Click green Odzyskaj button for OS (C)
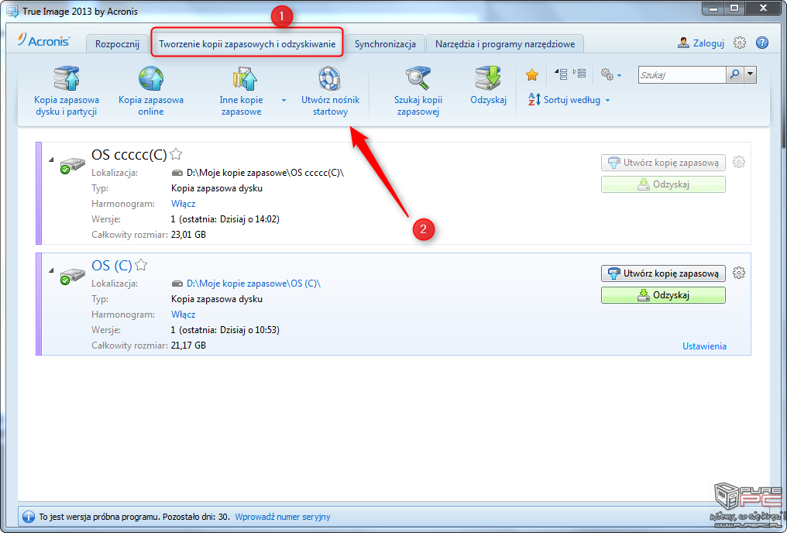The width and height of the screenshot is (787, 533). (663, 295)
